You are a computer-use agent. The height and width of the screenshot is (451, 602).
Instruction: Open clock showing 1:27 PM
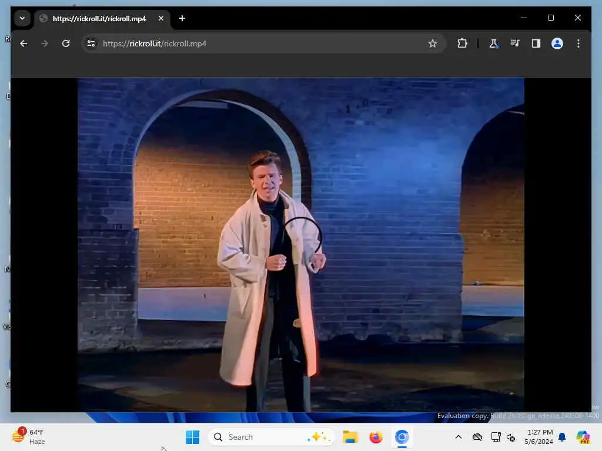point(539,437)
